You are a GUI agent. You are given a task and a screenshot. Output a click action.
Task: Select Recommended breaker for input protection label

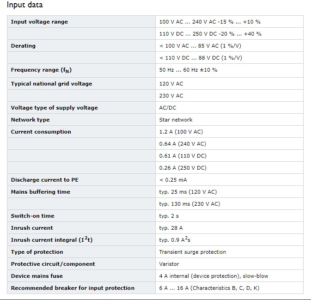[73, 288]
